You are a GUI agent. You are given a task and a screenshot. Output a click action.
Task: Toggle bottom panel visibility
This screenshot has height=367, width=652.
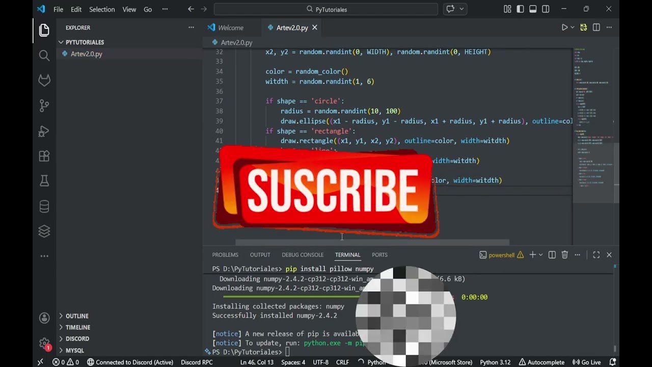pos(533,9)
